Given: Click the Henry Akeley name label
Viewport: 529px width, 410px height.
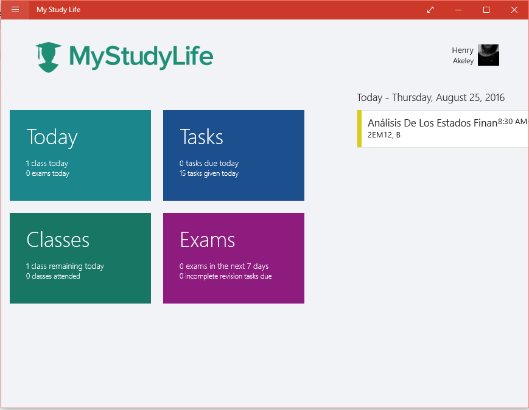Looking at the screenshot, I should (463, 55).
